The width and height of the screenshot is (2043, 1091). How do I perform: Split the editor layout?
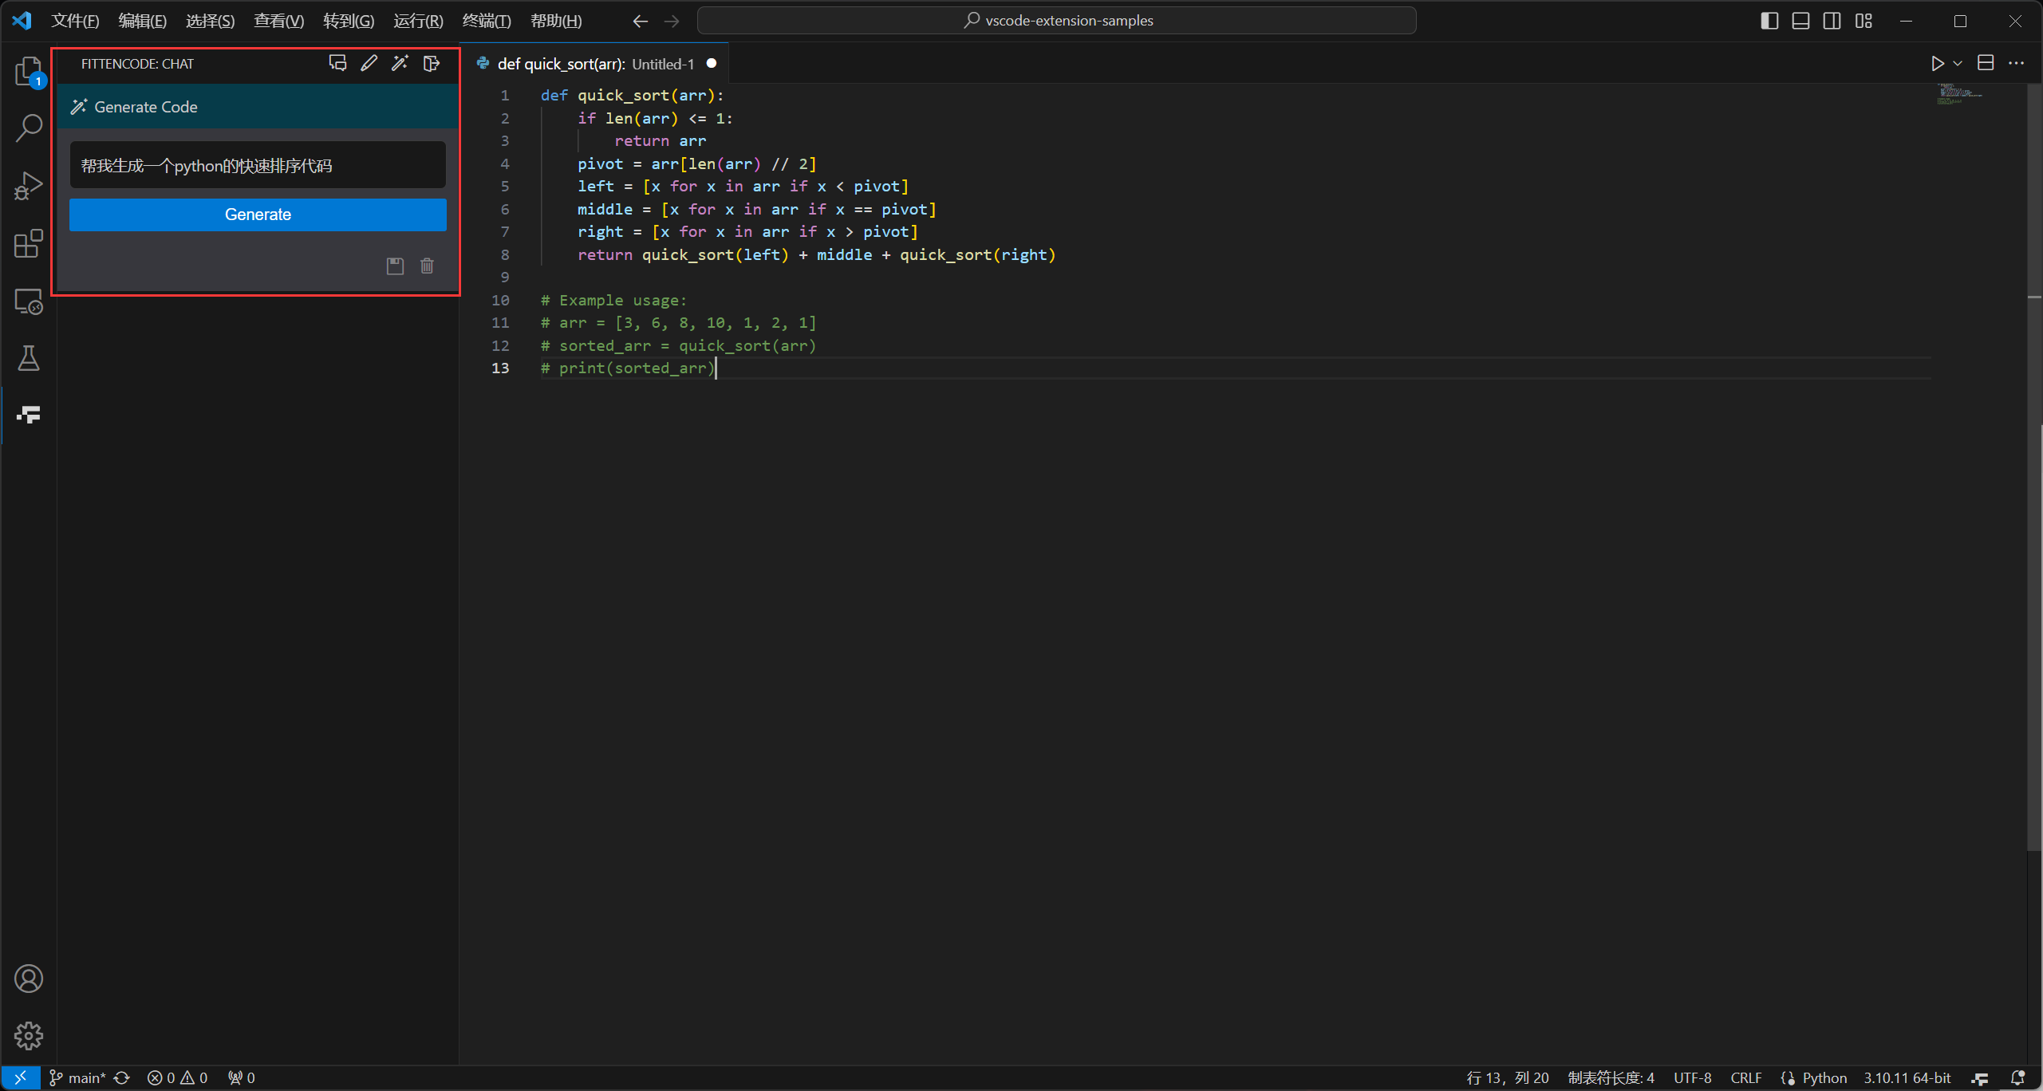point(1986,64)
